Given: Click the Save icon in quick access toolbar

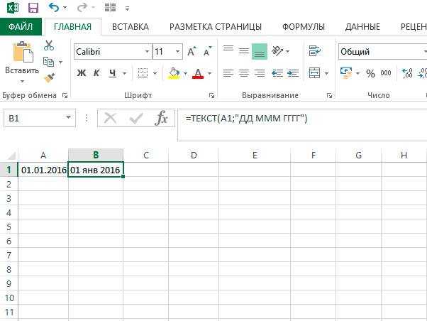Looking at the screenshot, I should coord(33,8).
